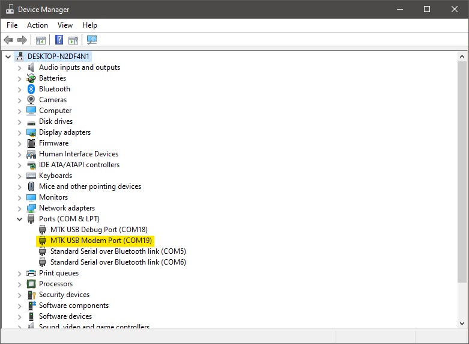
Task: Click the Ports (COM & LPT) icon
Action: (x=31, y=219)
